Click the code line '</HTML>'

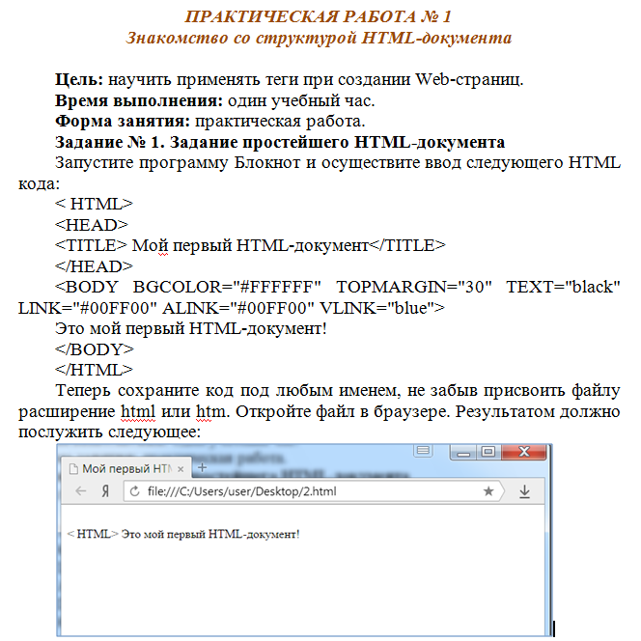(94, 370)
